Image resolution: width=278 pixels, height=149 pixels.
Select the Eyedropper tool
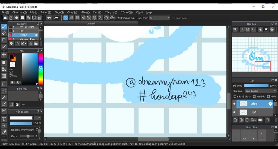click(4, 132)
